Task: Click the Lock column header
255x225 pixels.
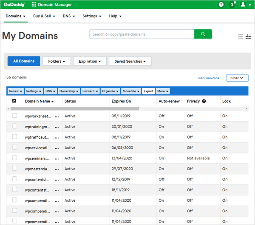Action: point(227,101)
